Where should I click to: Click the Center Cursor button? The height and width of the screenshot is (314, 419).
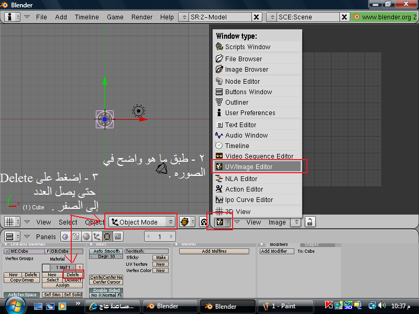pos(106,282)
